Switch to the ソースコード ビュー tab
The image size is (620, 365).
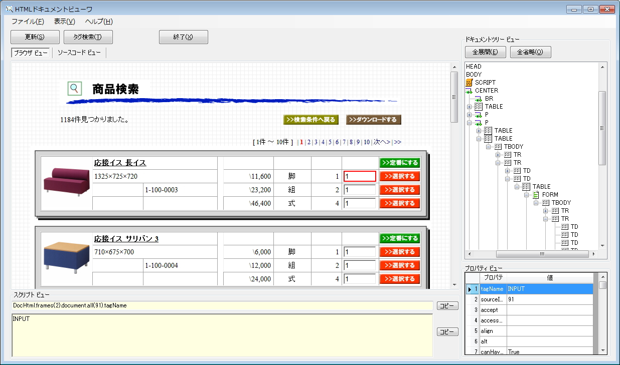click(x=79, y=53)
